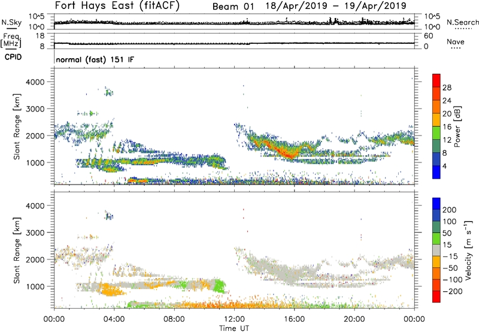The height and width of the screenshot is (332, 479).
Task: Click the 'CPID' row label
Action: (x=13, y=57)
